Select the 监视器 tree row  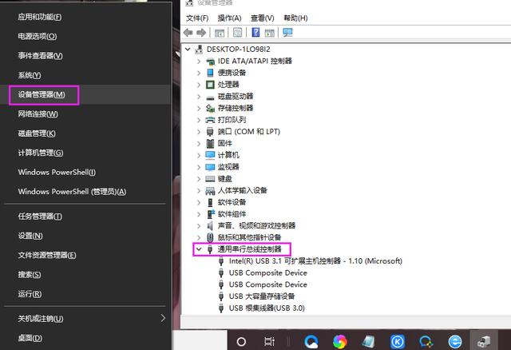(x=228, y=167)
